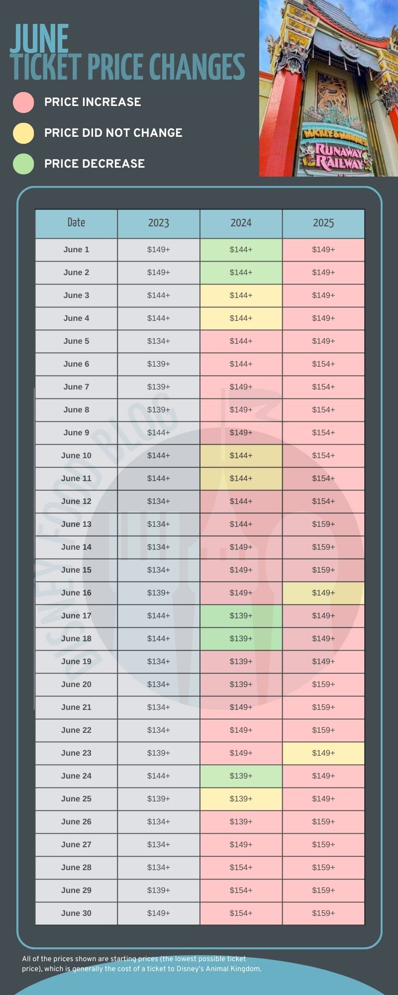This screenshot has width=398, height=995.
Task: Select the 2025 column header
Action: (323, 223)
